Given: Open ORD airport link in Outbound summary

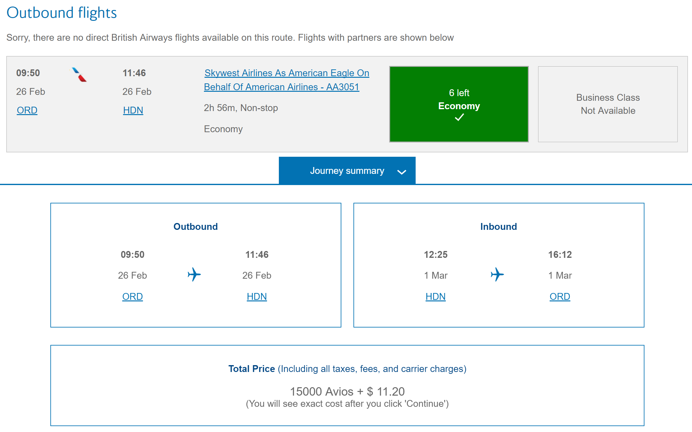Looking at the screenshot, I should coord(132,297).
